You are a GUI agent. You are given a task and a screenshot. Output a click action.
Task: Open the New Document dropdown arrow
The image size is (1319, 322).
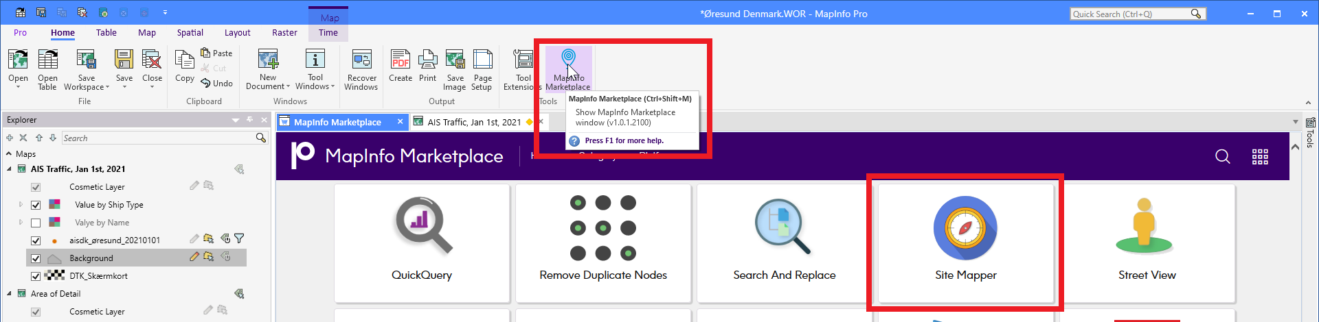289,86
